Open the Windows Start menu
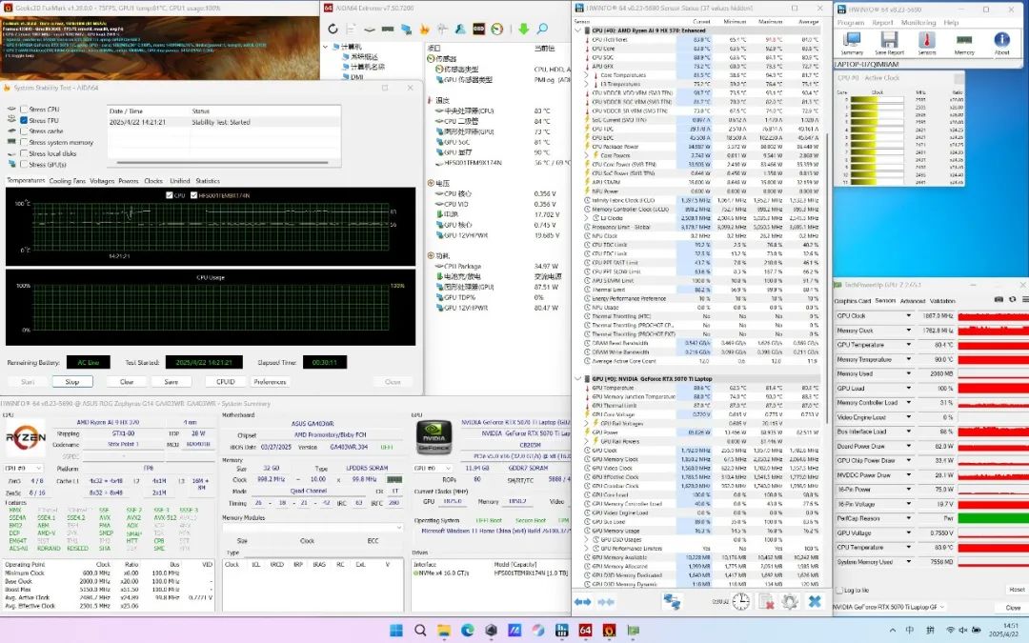This screenshot has width=1029, height=643. [x=396, y=631]
